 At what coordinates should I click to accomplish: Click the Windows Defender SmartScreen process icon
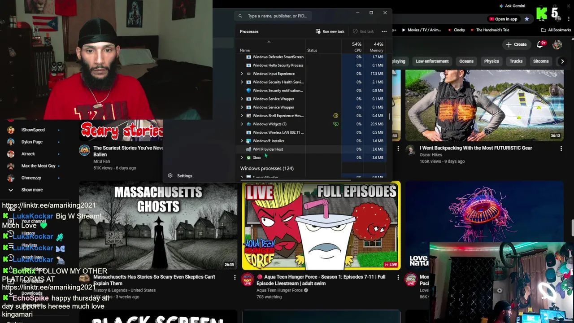click(x=249, y=57)
